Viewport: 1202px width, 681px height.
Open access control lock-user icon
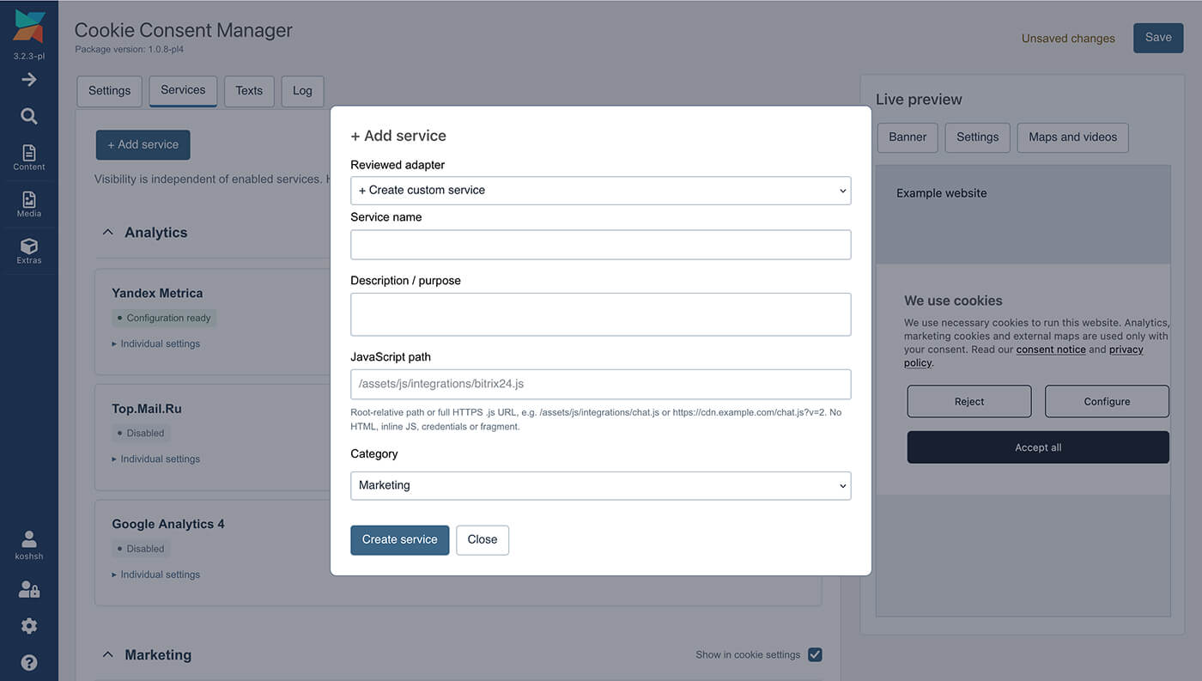click(x=29, y=589)
